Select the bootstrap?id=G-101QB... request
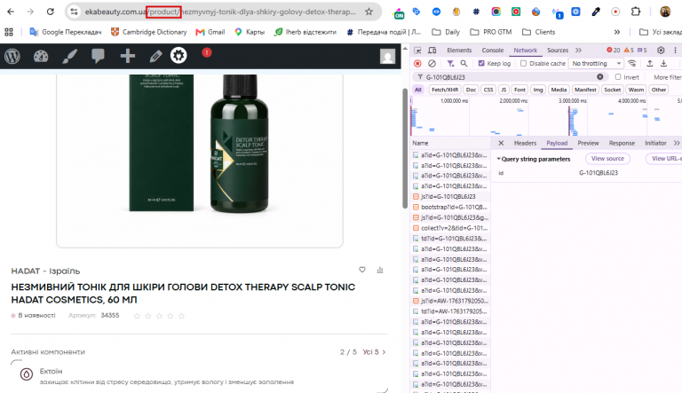Viewport: 682px width, 393px height. [450, 207]
